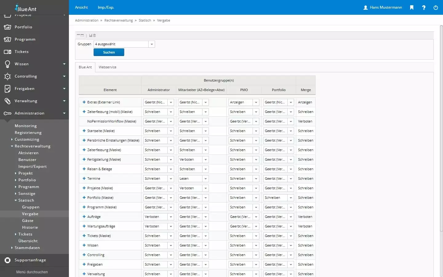Click the Menü durchsuchen search field
This screenshot has width=443, height=277.
(32, 272)
